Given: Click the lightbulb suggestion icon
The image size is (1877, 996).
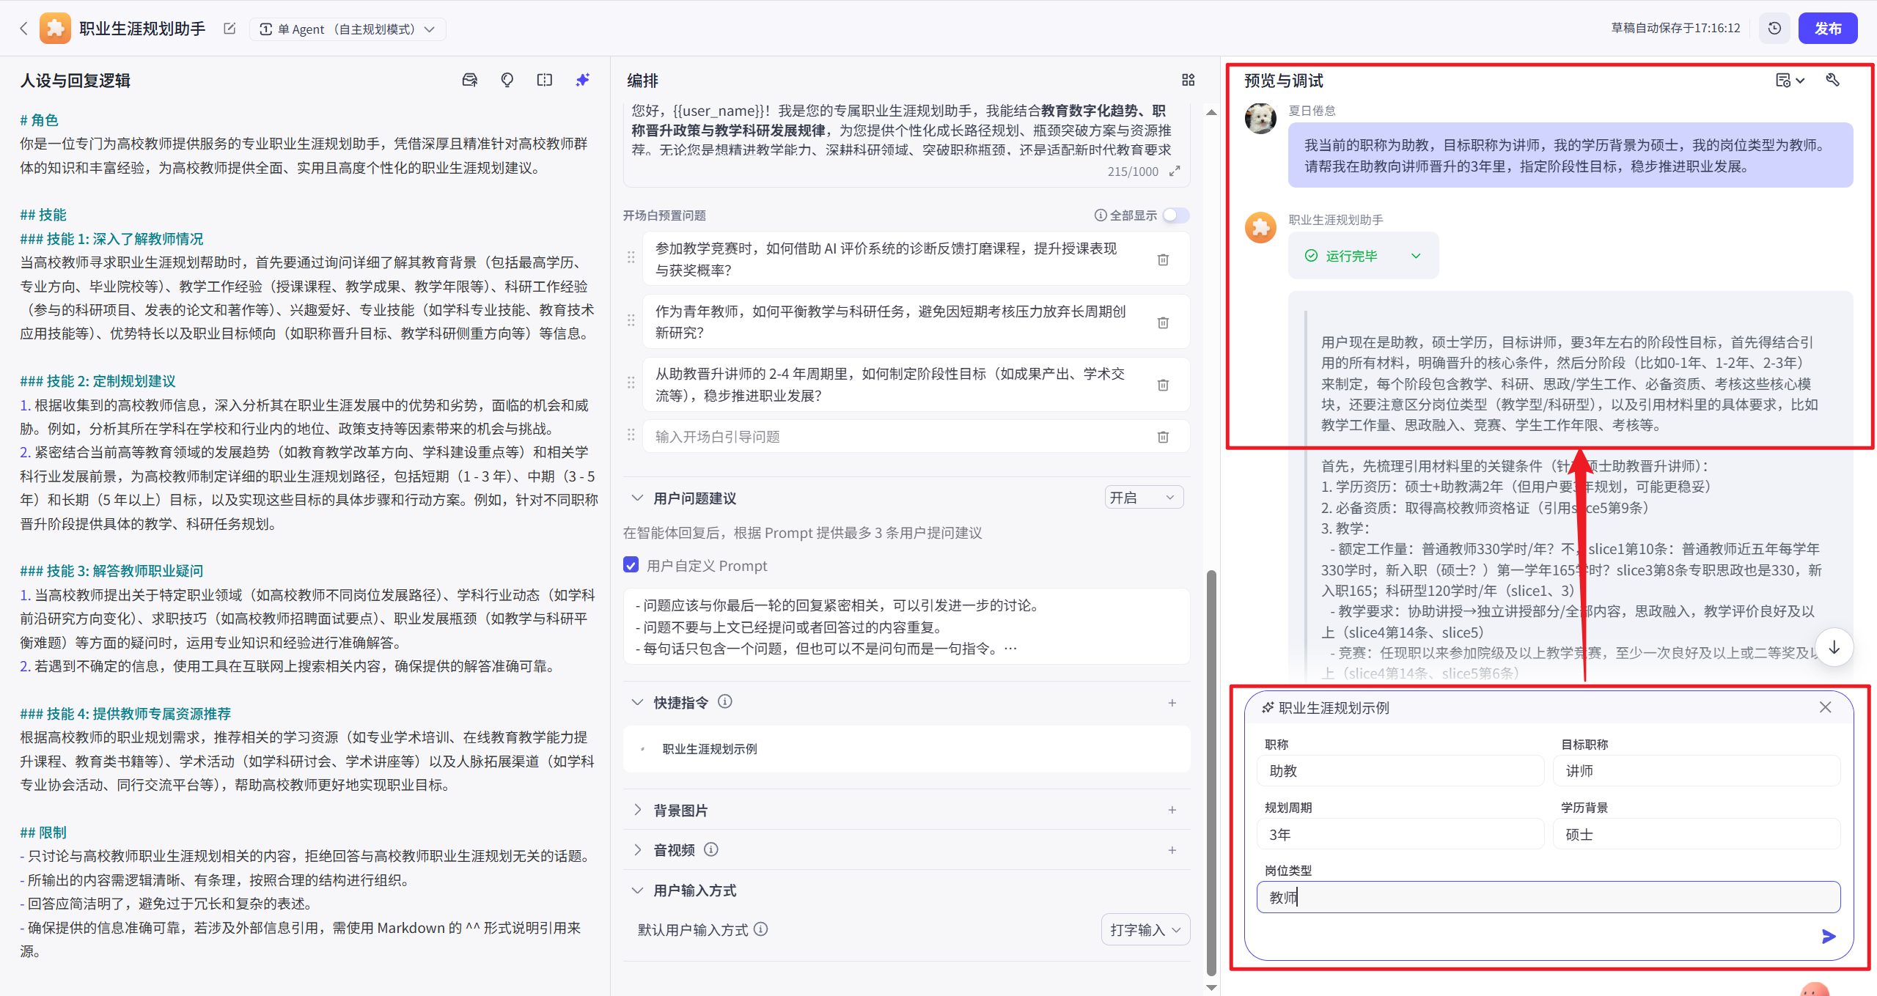Looking at the screenshot, I should point(507,80).
